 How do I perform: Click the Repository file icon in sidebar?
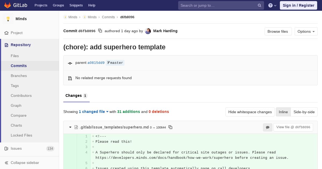click(x=6, y=45)
